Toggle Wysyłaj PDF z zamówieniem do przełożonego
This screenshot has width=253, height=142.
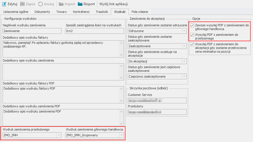pos(192,35)
